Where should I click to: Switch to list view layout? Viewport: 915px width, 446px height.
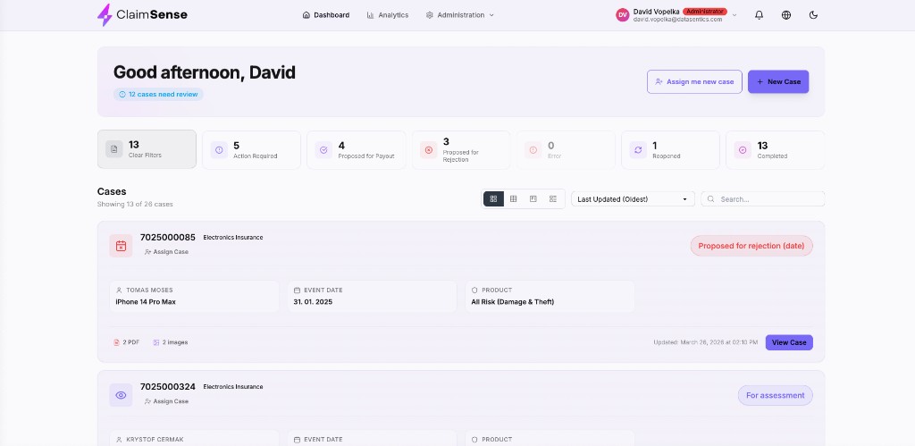coord(552,199)
